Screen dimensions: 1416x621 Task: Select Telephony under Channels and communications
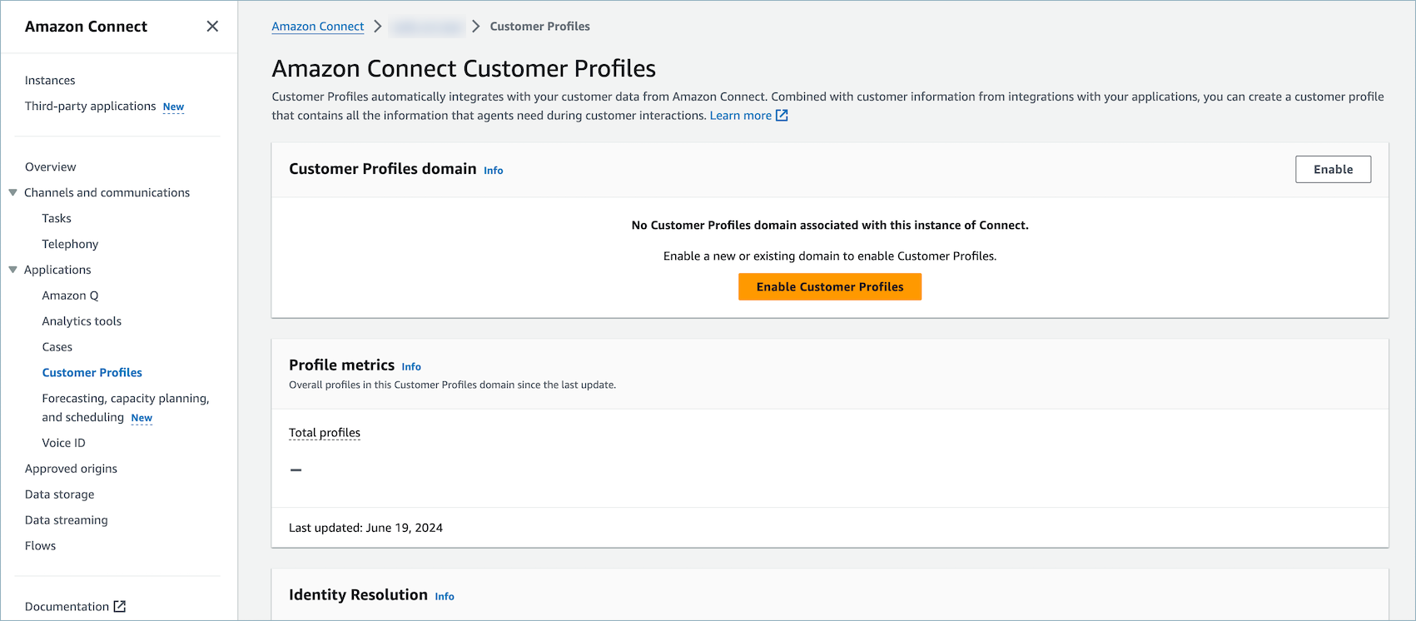pyautogui.click(x=70, y=244)
